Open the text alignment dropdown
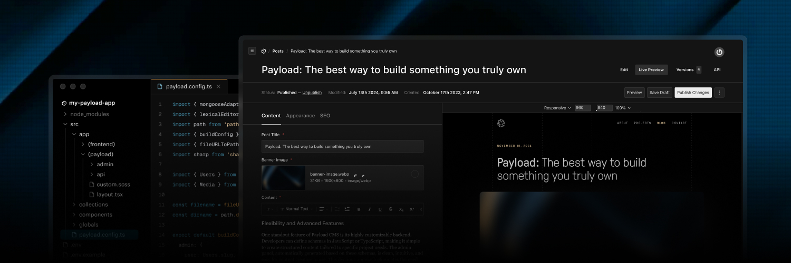The image size is (791, 263). 323,209
